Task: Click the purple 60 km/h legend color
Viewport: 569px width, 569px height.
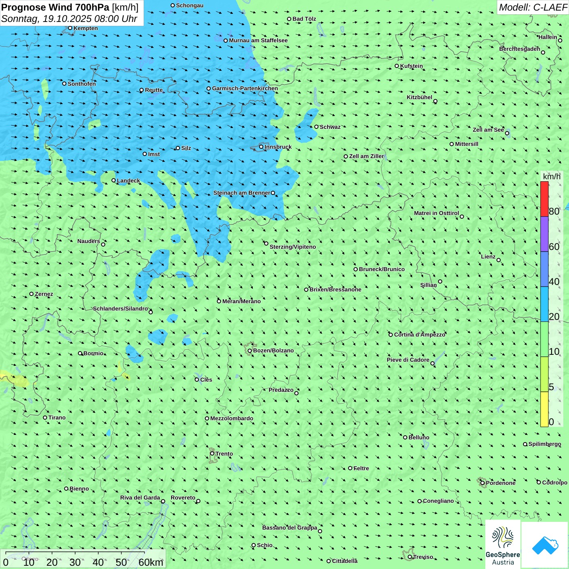Action: coord(544,234)
